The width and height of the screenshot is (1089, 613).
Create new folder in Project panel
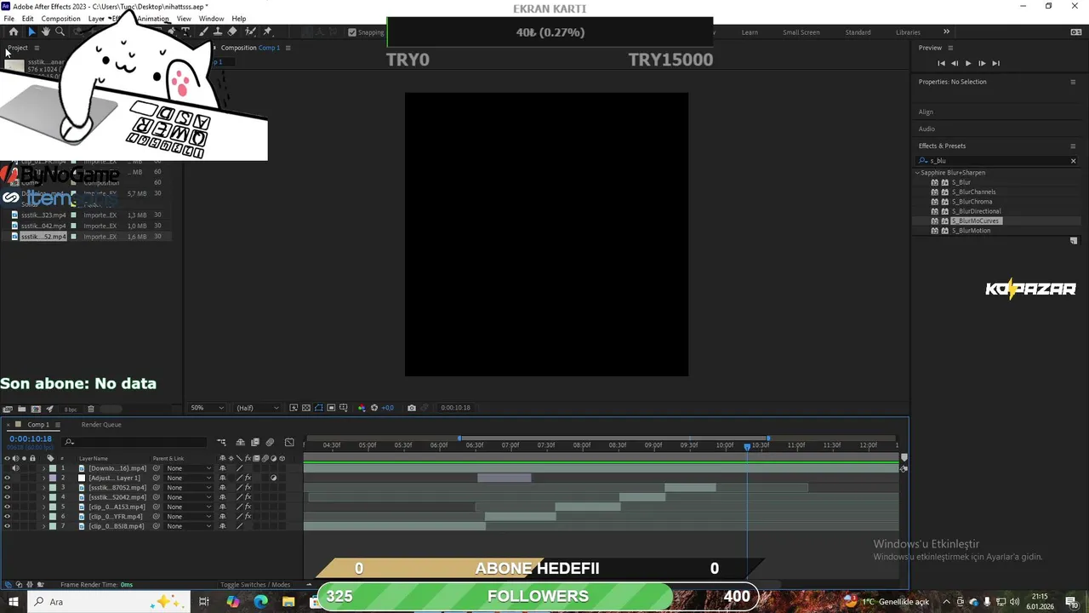click(x=21, y=409)
